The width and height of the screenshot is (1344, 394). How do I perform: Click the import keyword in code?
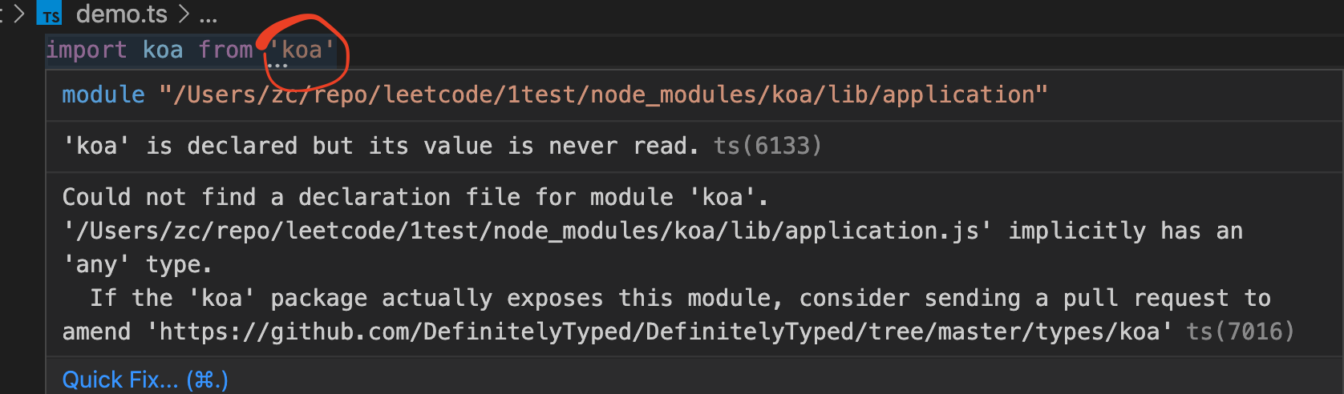pos(87,50)
